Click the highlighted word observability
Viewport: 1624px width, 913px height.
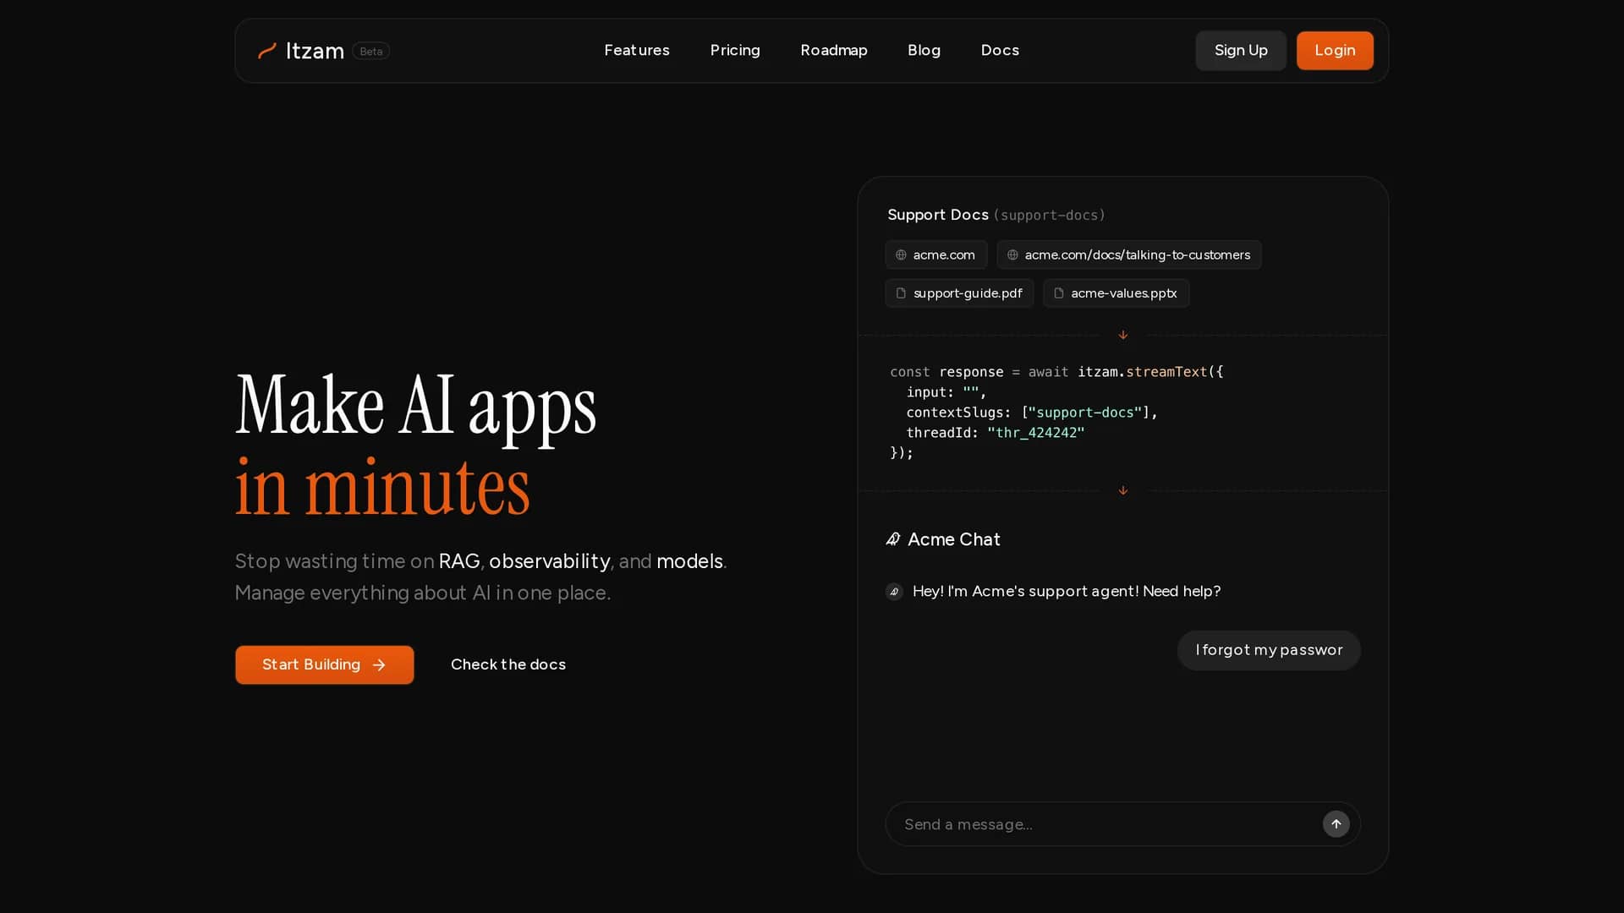point(550,561)
